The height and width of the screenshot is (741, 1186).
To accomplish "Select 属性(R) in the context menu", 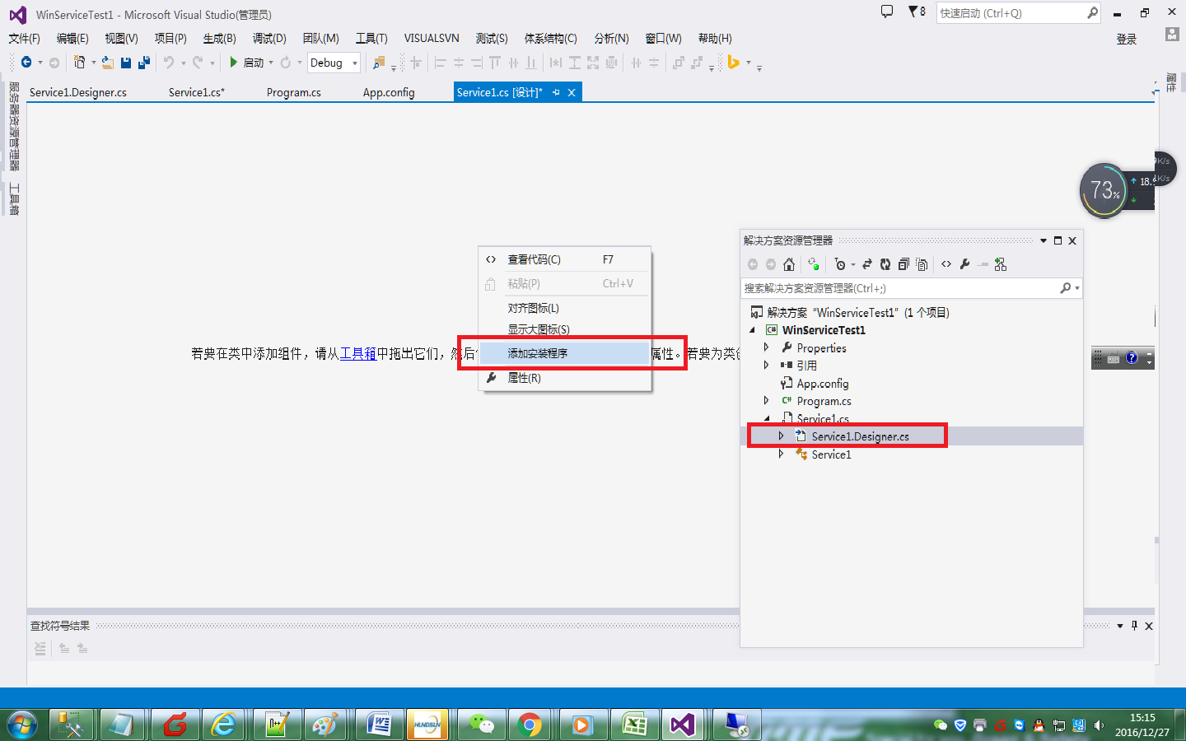I will click(x=565, y=378).
